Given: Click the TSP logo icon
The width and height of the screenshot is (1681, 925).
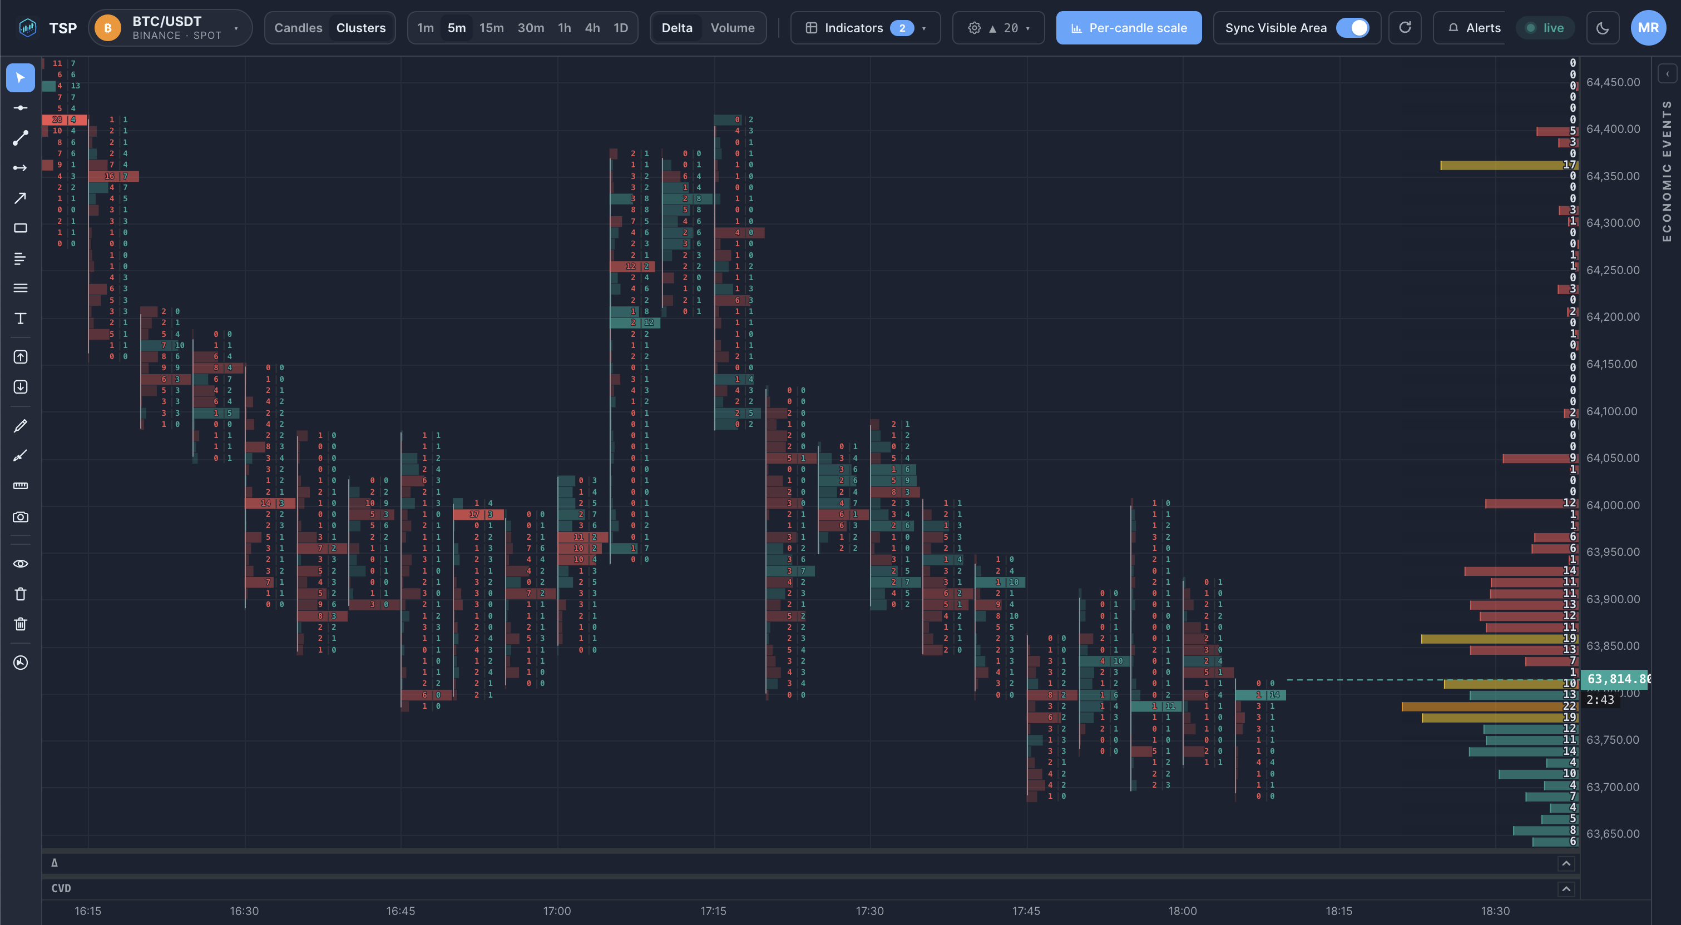Looking at the screenshot, I should (x=27, y=28).
